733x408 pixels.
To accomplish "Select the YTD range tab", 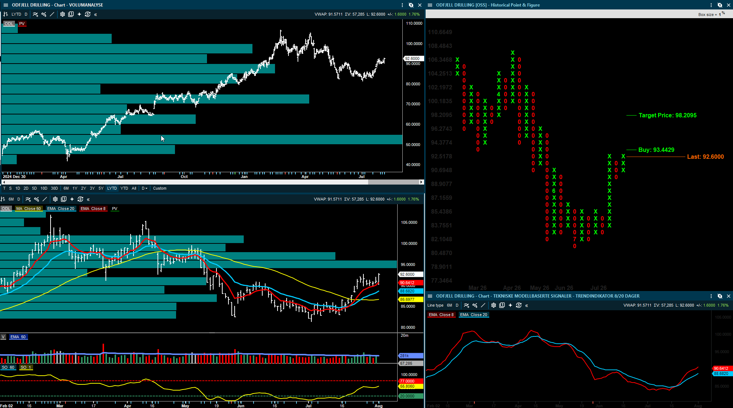I will tap(124, 188).
